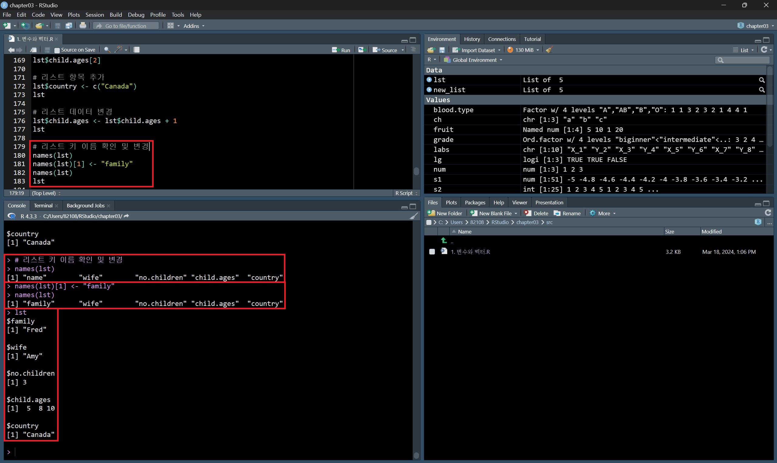Click chapter03 in the Files breadcrumb path
The image size is (777, 463).
tap(527, 223)
